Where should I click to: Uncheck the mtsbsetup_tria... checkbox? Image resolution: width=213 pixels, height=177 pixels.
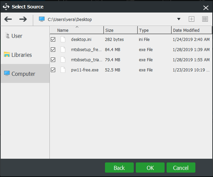tap(53, 60)
